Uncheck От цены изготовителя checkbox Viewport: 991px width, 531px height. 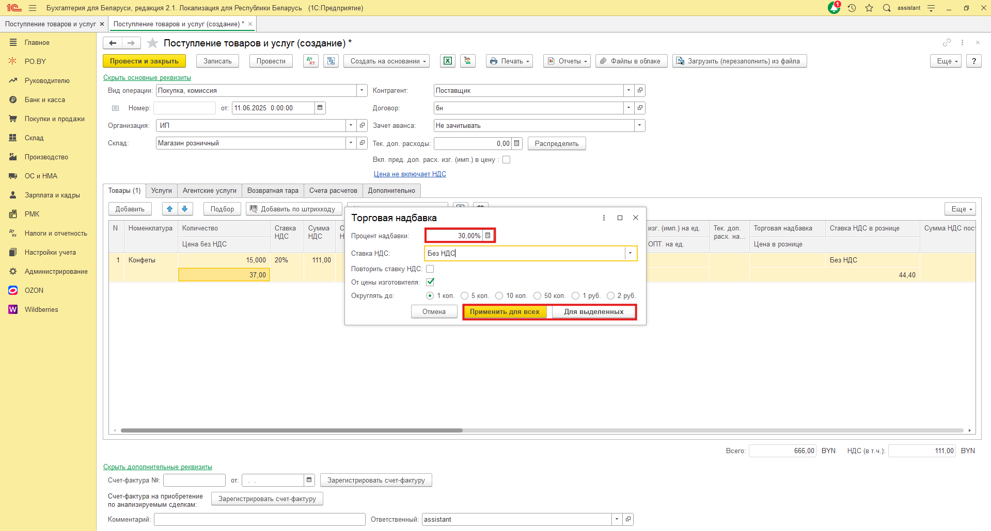pos(430,282)
